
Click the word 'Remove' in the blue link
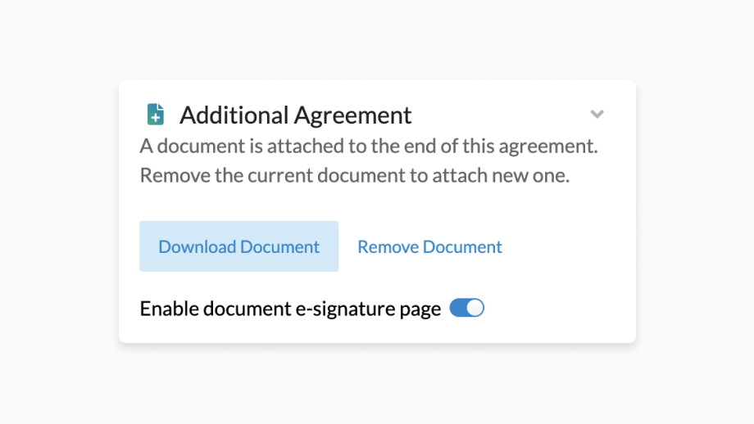click(x=388, y=246)
